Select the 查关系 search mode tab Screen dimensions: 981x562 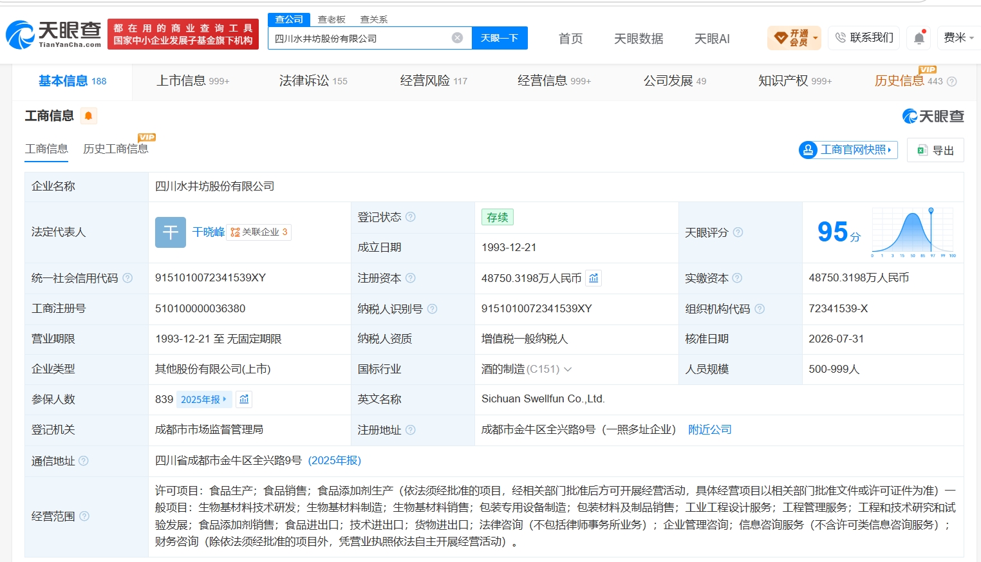click(x=374, y=19)
